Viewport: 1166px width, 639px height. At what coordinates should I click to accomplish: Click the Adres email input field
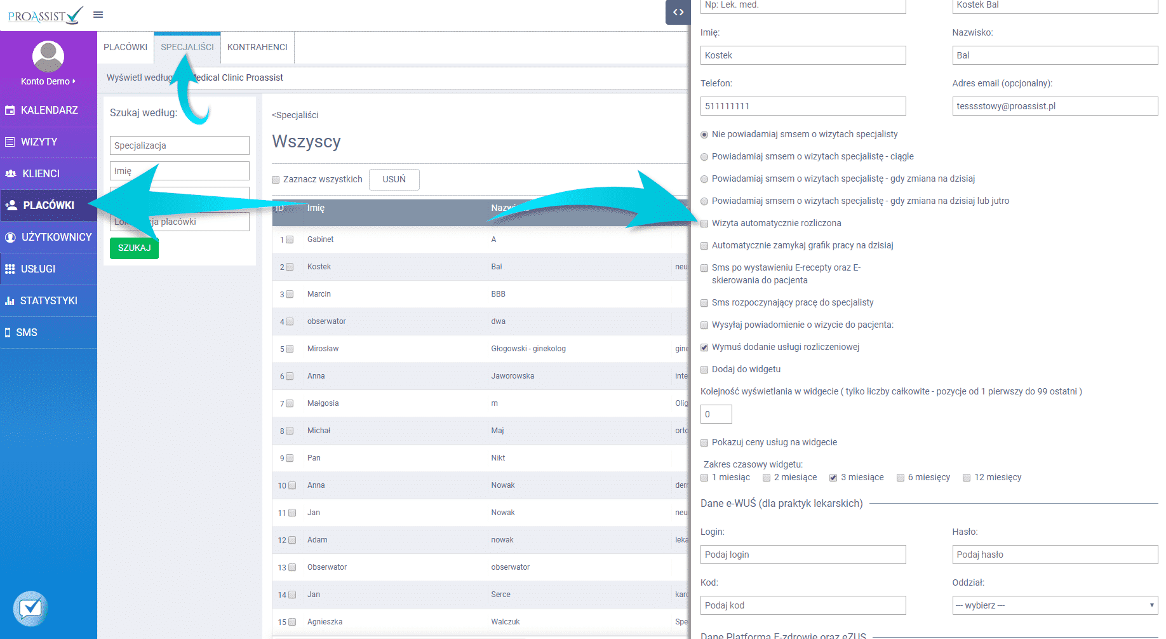[x=1055, y=106]
